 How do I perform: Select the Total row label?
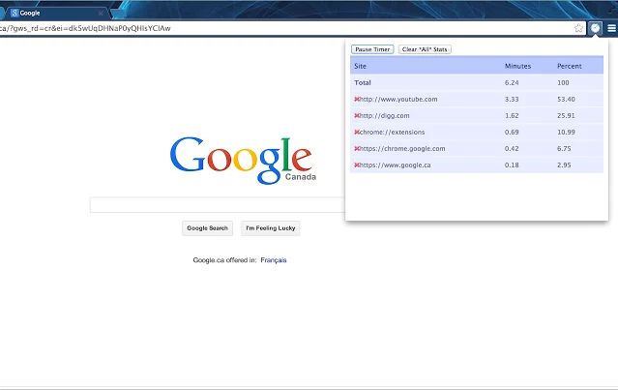[363, 83]
